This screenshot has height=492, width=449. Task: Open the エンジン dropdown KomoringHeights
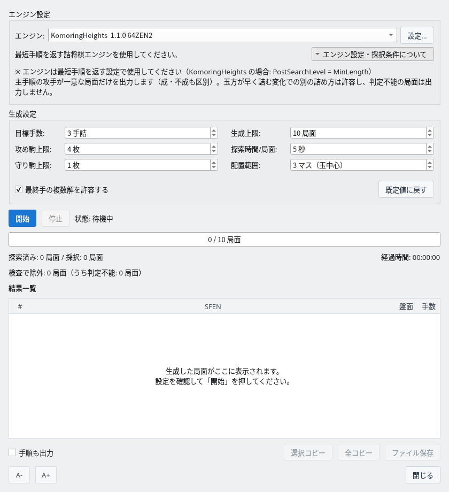[222, 35]
